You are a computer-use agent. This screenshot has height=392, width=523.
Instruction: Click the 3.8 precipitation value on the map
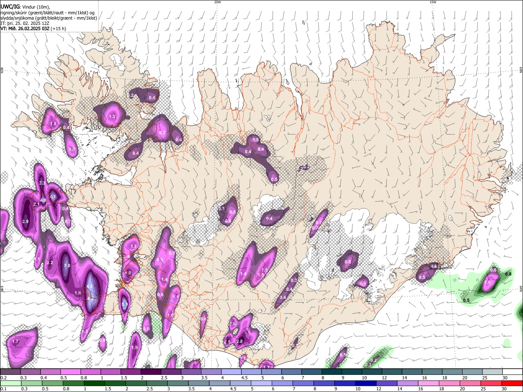pos(67,265)
